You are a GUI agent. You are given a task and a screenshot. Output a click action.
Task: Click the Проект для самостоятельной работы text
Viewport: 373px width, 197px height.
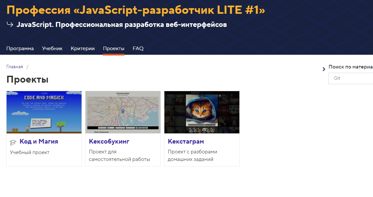click(x=120, y=156)
